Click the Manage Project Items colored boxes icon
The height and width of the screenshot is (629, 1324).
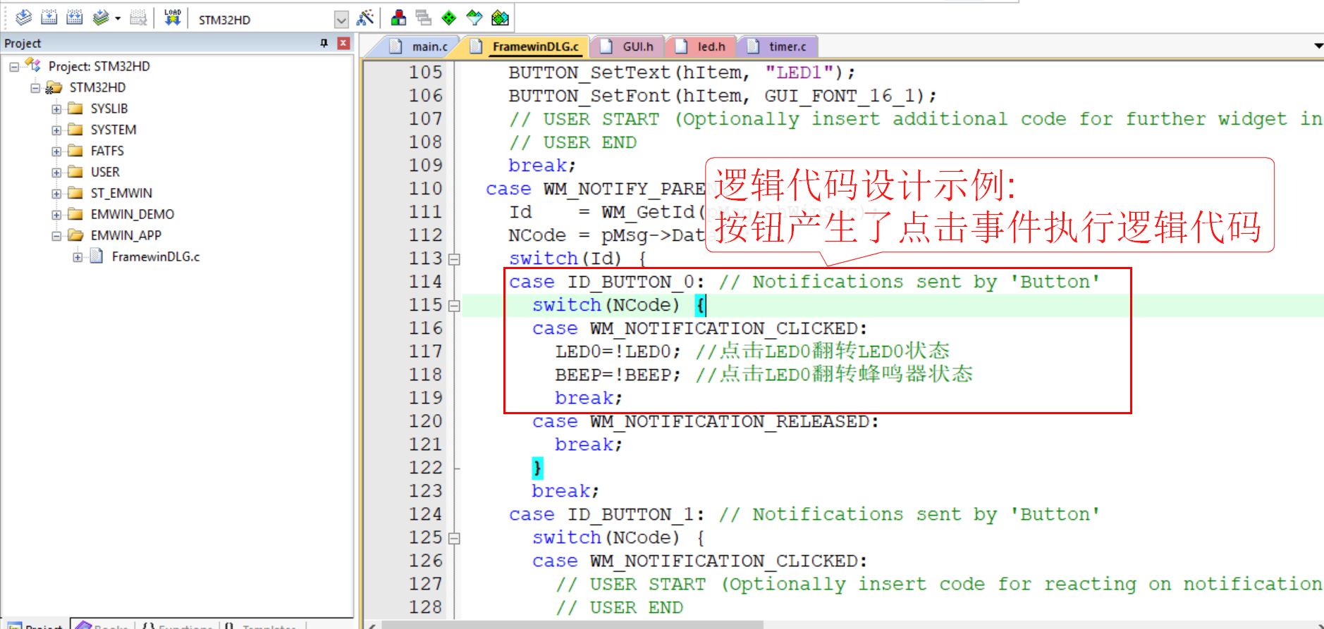click(x=398, y=18)
